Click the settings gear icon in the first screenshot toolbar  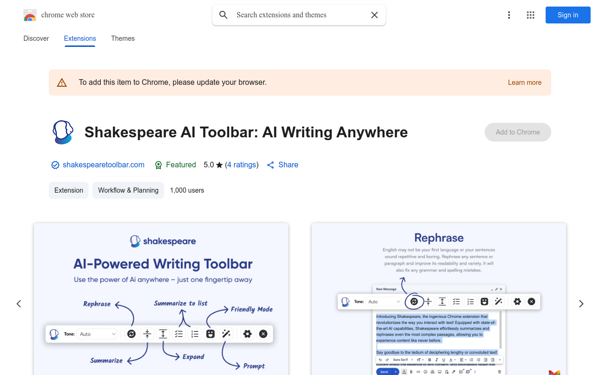pos(247,334)
